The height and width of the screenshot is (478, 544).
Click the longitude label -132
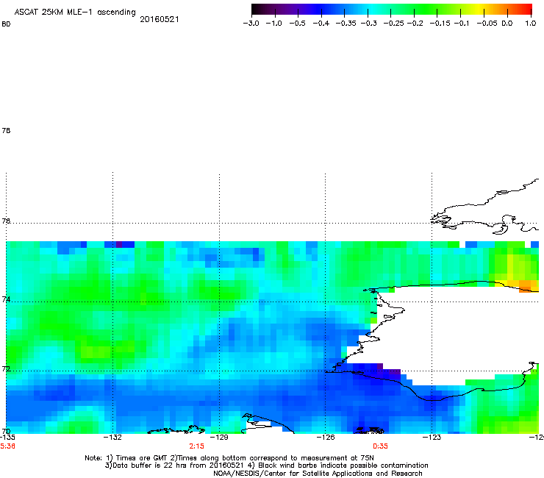click(x=112, y=437)
